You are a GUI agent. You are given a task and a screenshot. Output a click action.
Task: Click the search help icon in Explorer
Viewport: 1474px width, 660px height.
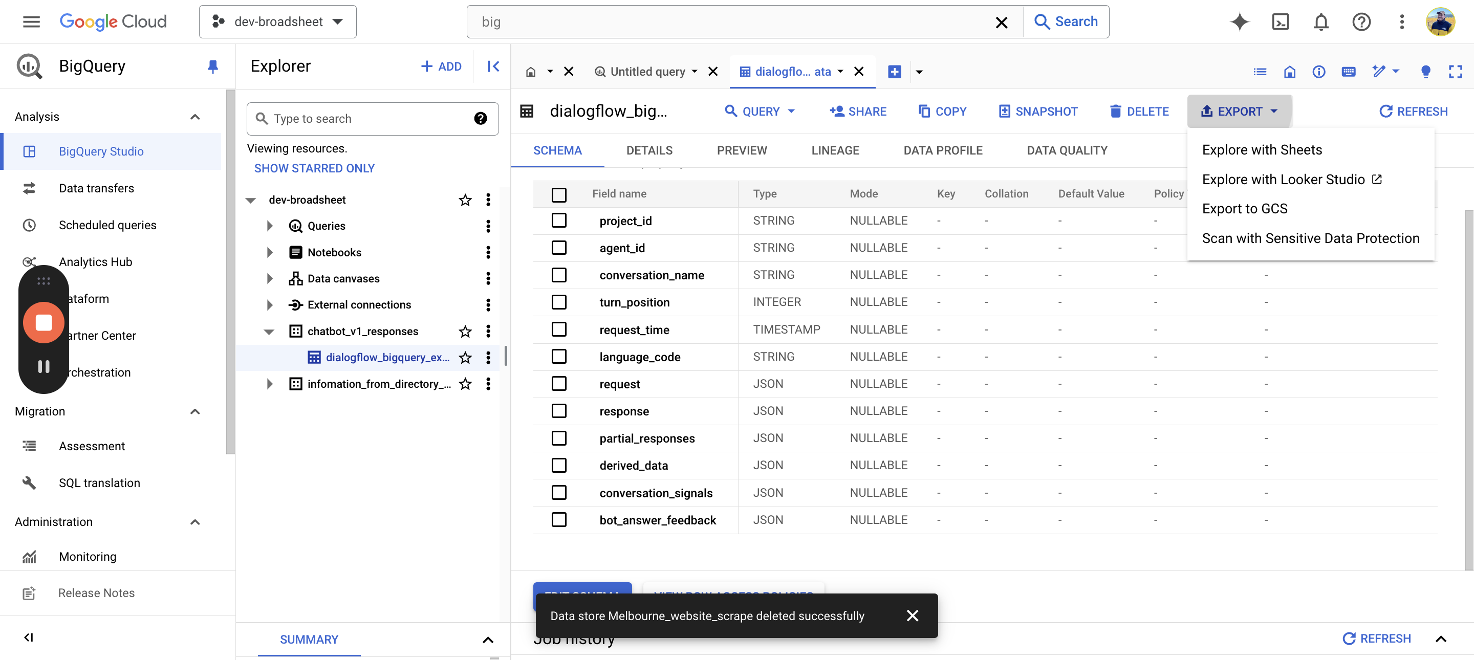click(x=481, y=118)
